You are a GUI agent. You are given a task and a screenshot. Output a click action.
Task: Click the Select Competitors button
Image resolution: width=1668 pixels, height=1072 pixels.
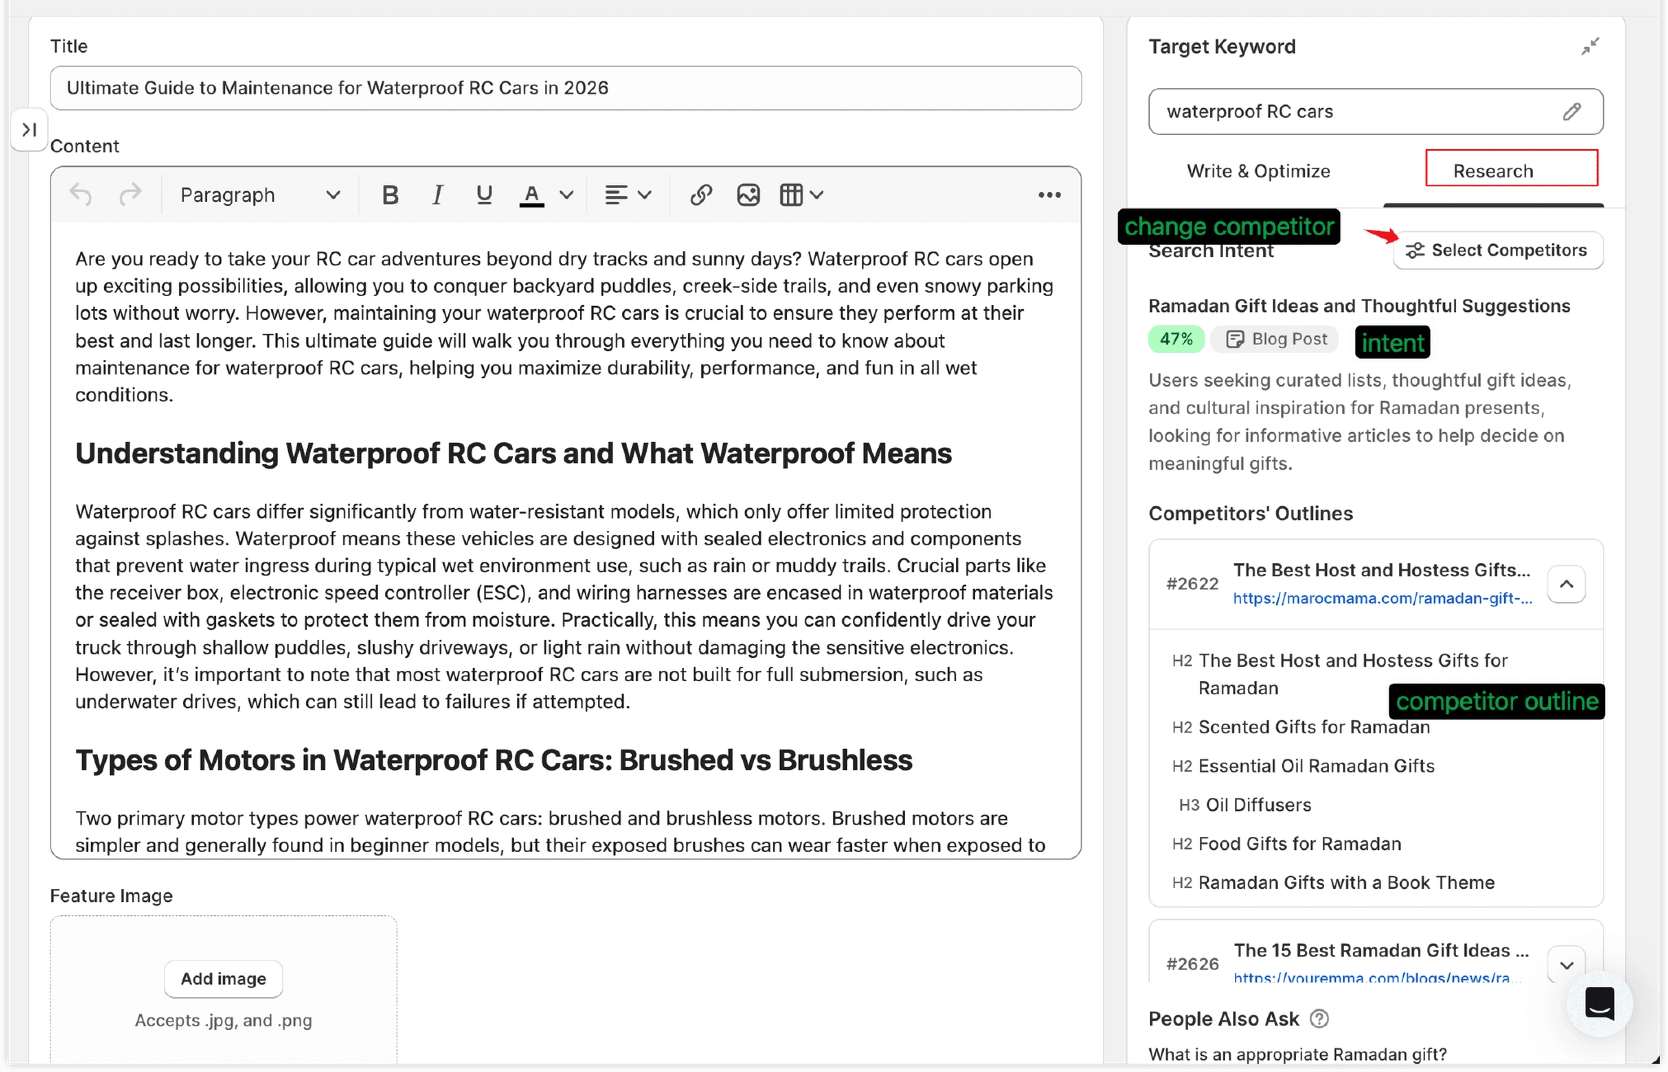click(1497, 250)
